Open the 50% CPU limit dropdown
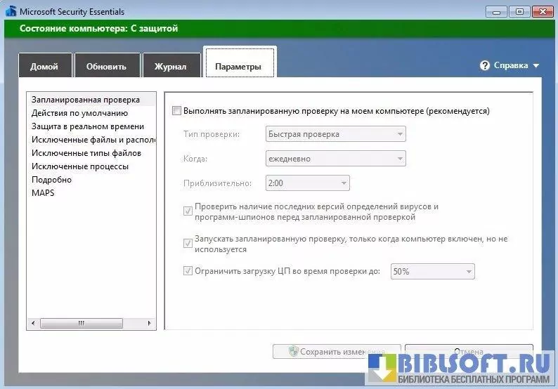Image resolution: width=558 pixels, height=389 pixels. (x=432, y=271)
